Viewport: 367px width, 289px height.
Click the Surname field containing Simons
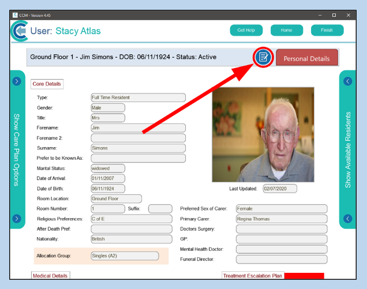[138, 148]
